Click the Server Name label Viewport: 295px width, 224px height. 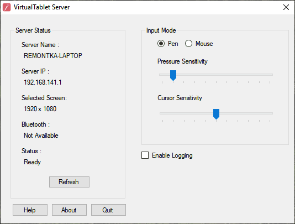40,45
